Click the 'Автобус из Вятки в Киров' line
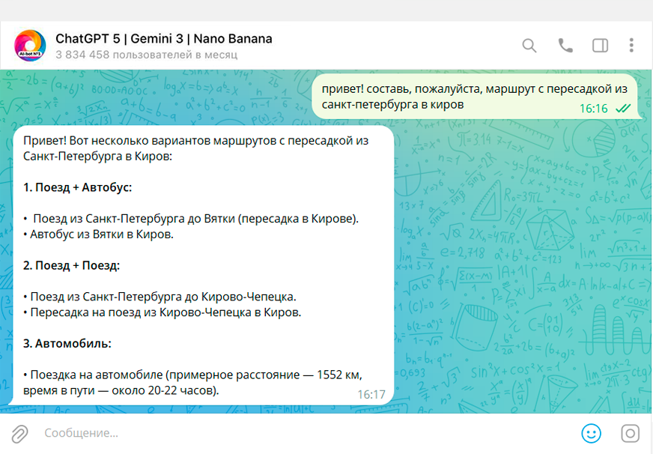The image size is (653, 454). [101, 234]
